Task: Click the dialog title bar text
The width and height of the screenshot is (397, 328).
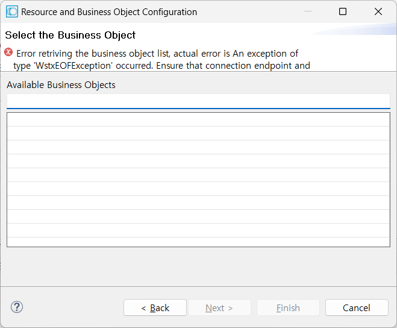Action: click(109, 11)
